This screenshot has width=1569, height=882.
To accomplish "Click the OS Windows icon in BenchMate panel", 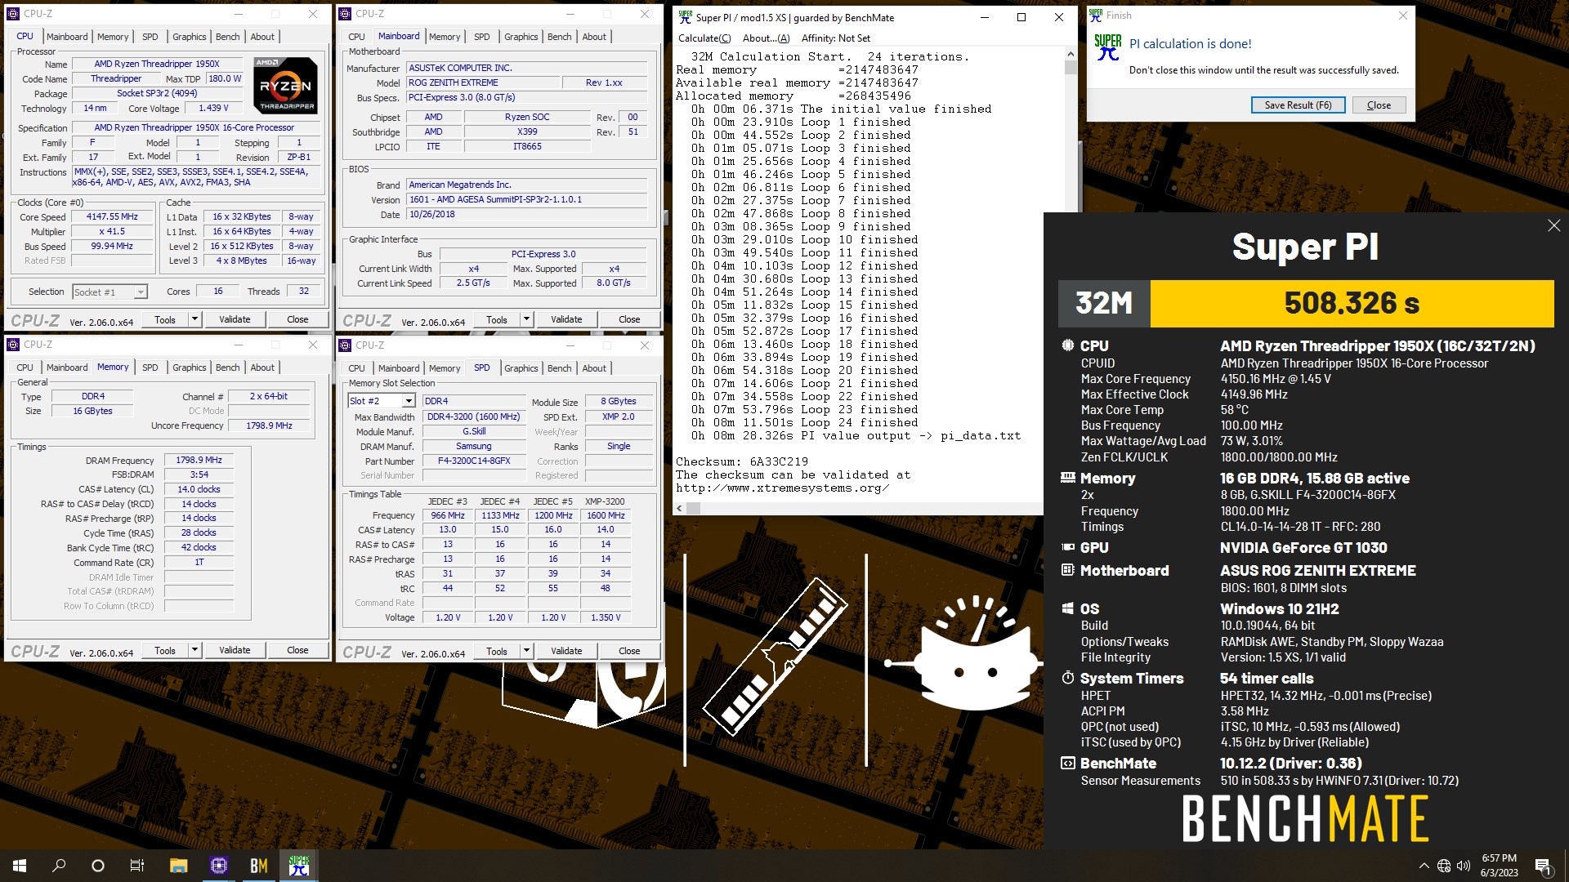I will point(1067,608).
